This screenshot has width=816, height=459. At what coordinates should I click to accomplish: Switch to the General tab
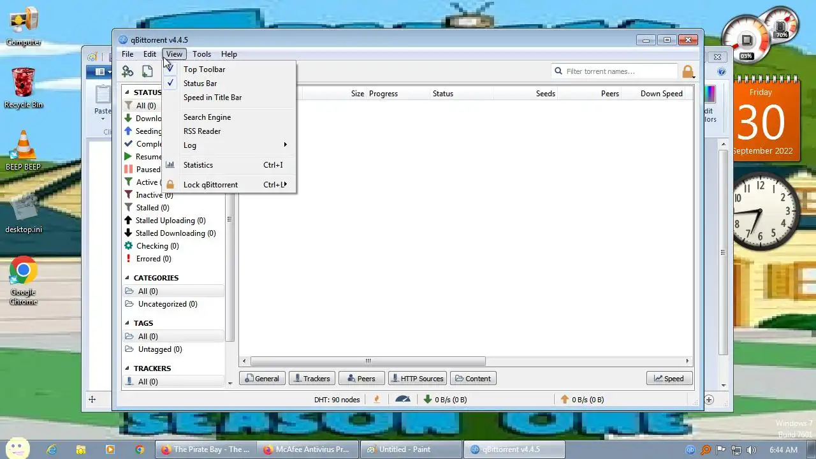pyautogui.click(x=262, y=378)
